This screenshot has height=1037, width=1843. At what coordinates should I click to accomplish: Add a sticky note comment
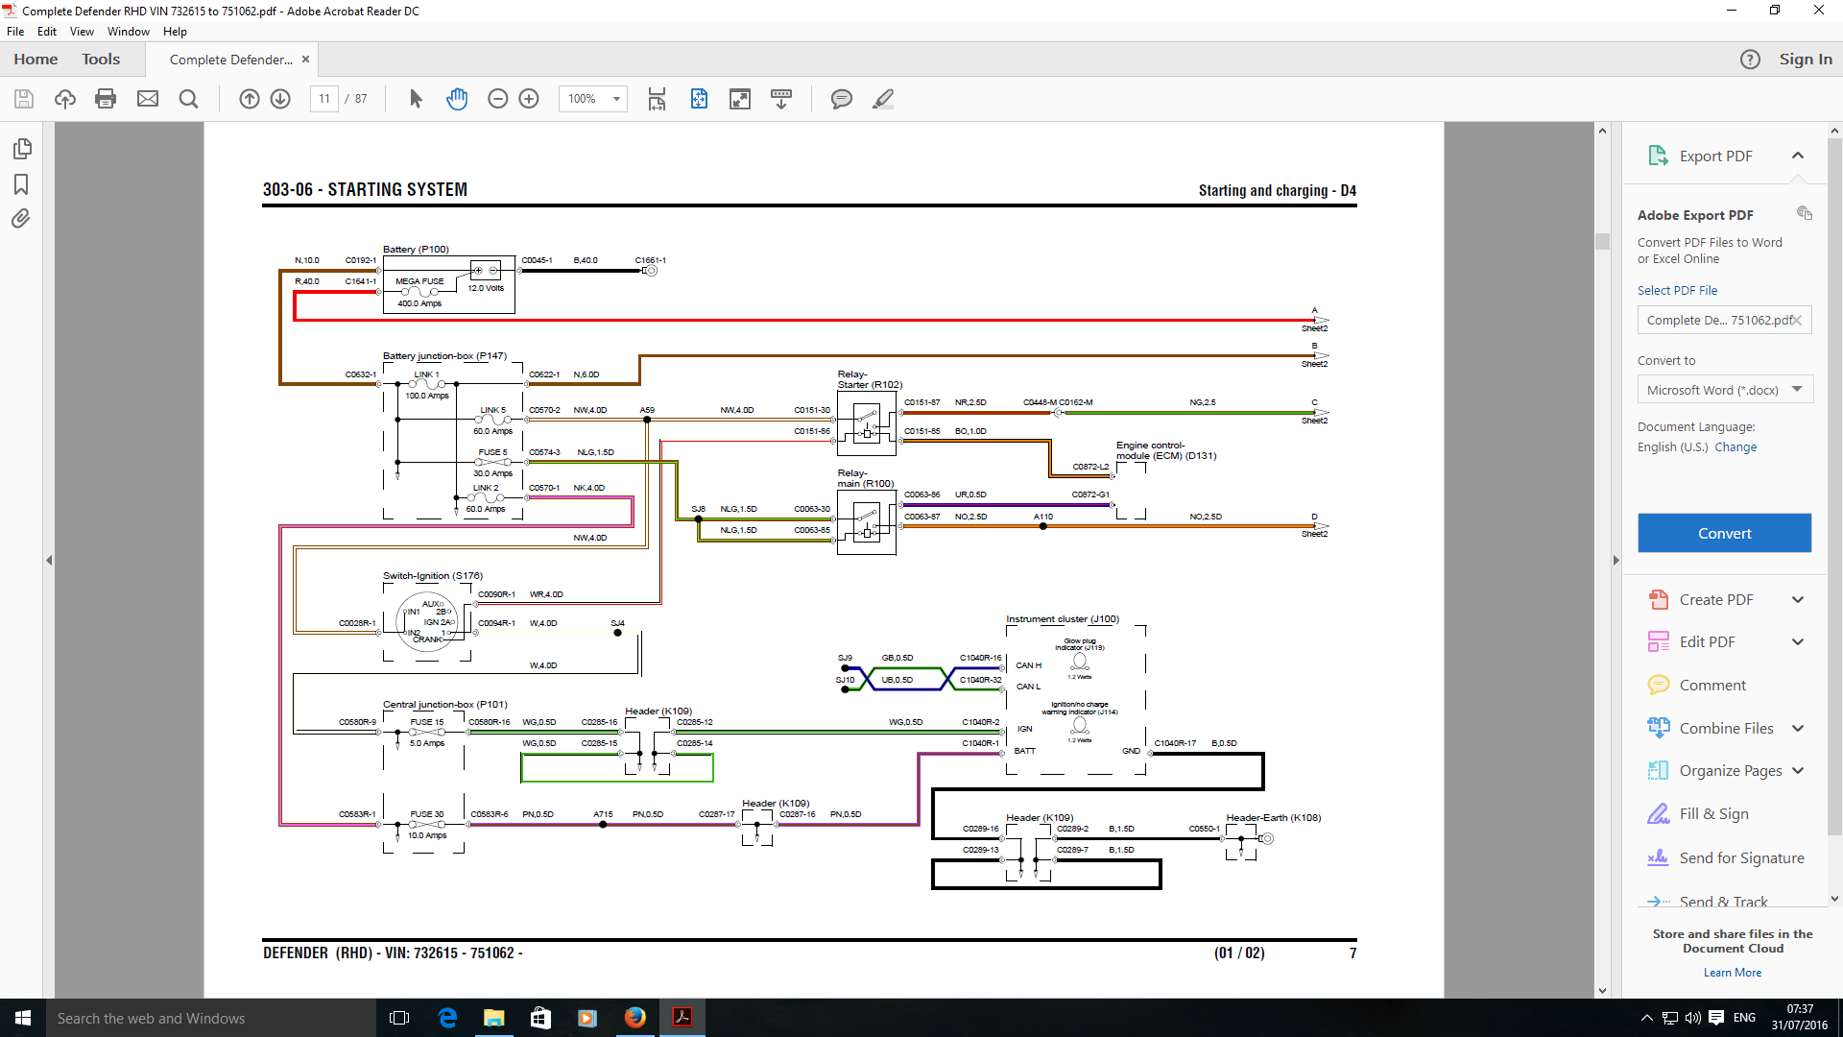[x=842, y=99]
